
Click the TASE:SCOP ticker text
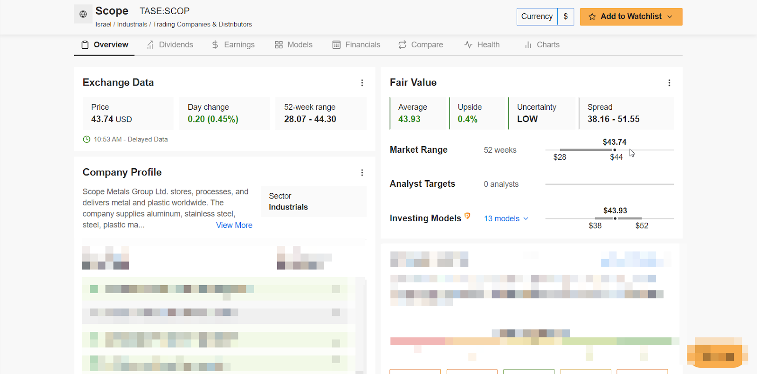(165, 11)
